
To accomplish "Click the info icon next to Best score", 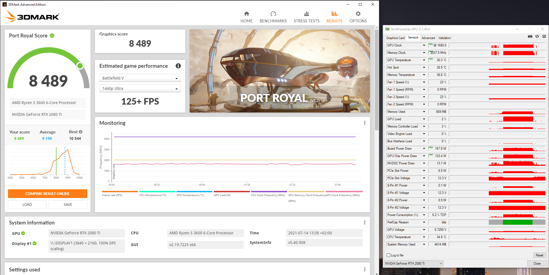I will [x=80, y=132].
